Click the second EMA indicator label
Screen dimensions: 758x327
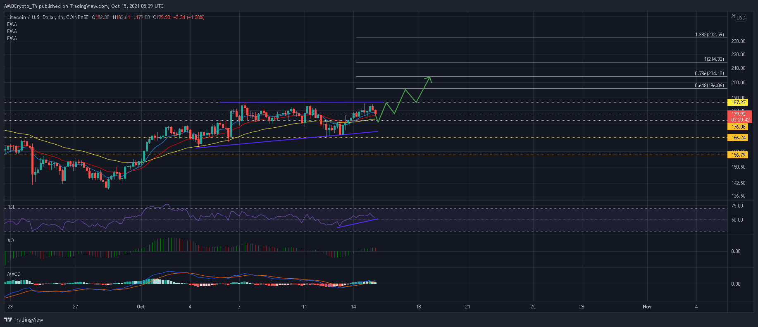coord(12,31)
